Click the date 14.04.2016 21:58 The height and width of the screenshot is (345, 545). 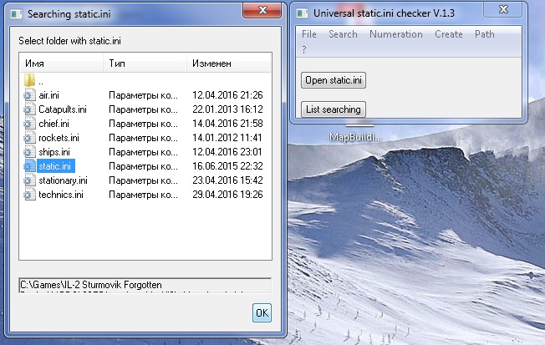(227, 124)
